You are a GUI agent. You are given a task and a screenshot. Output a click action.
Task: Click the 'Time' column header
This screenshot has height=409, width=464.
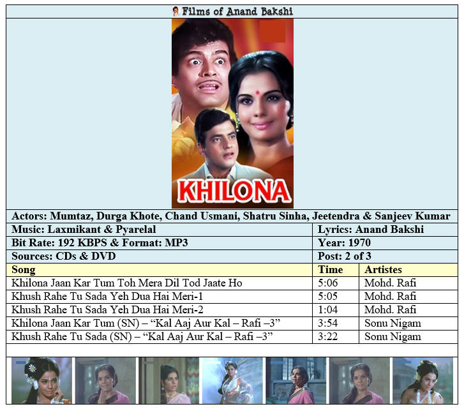pyautogui.click(x=336, y=270)
